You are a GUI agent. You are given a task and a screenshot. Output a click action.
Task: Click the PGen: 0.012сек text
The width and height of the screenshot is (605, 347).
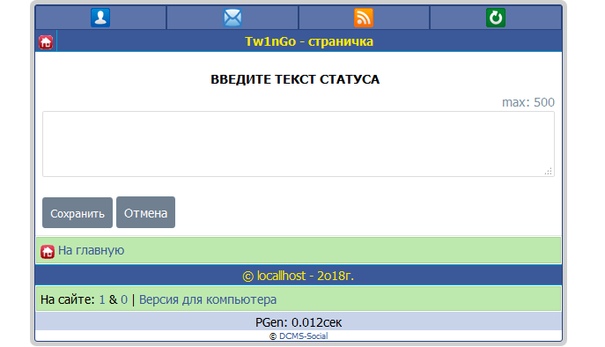tap(299, 322)
